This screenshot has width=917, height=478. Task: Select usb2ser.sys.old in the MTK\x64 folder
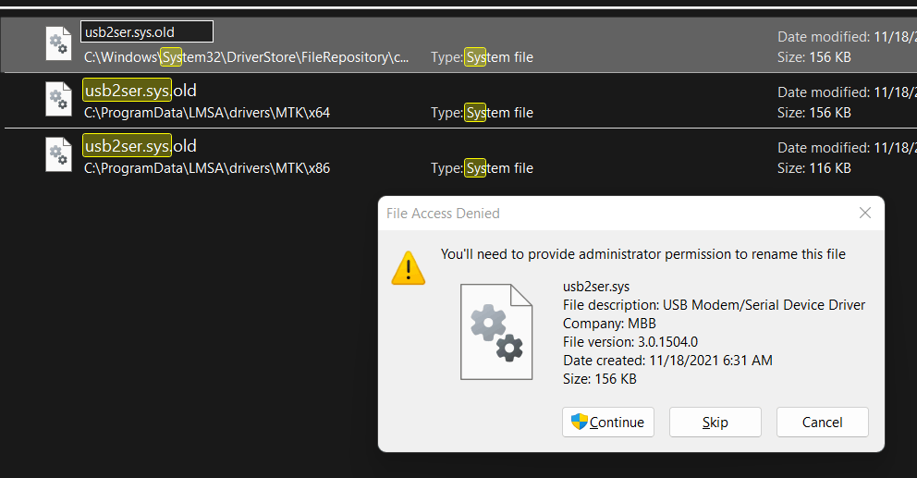[140, 91]
